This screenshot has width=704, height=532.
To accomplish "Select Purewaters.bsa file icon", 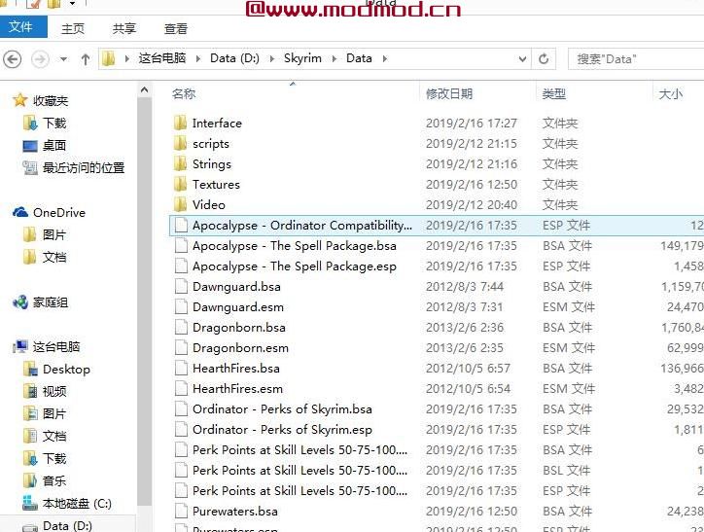I will coord(181,511).
